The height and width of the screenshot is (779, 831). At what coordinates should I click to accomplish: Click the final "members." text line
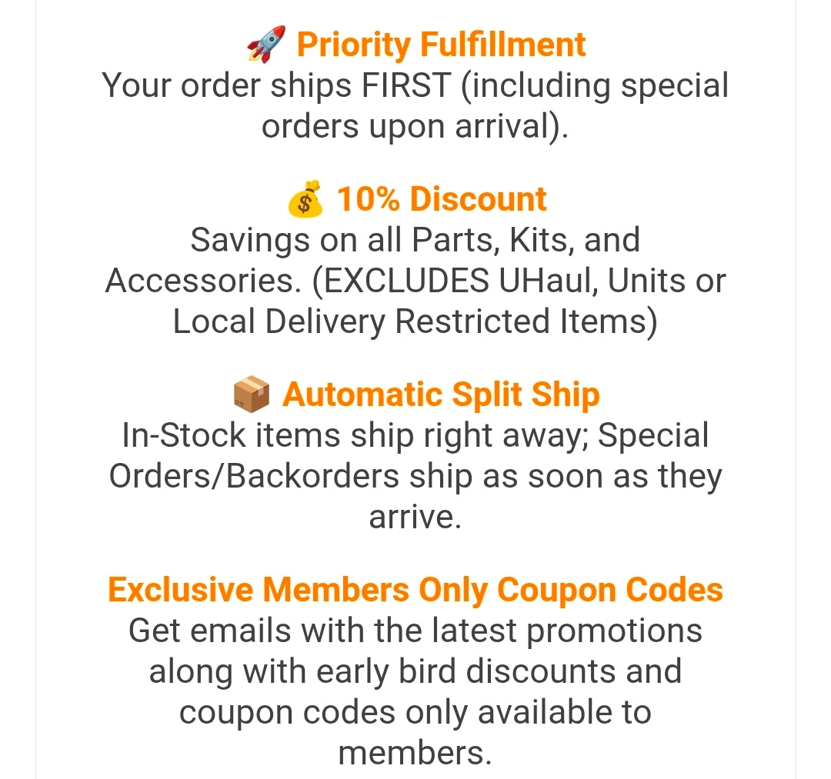coord(415,753)
